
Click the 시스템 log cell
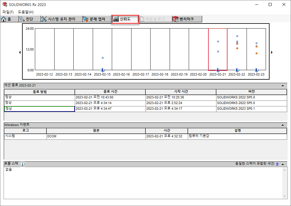25,136
